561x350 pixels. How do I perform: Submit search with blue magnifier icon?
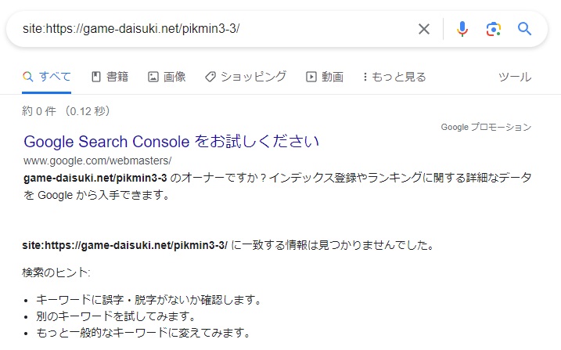524,29
